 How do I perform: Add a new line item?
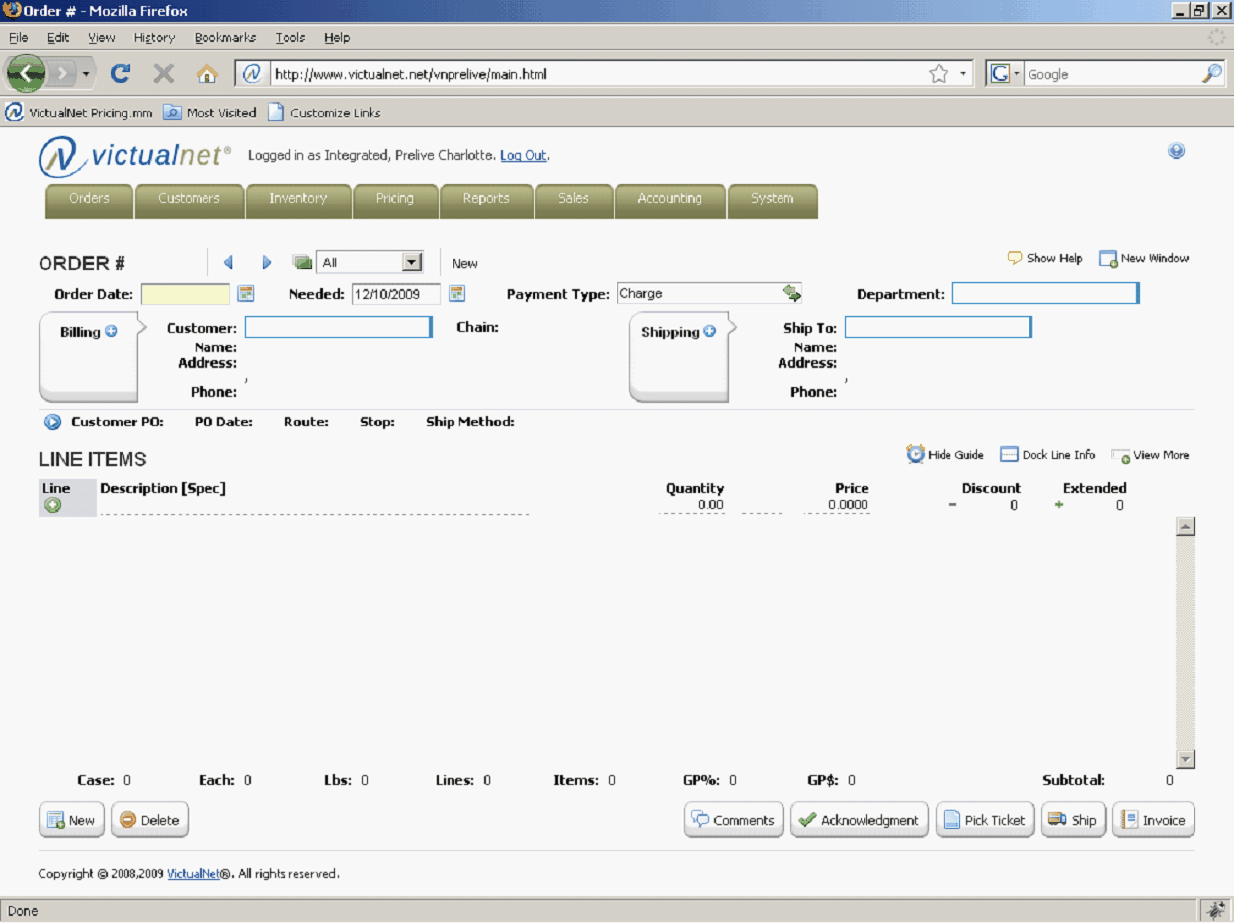point(53,505)
